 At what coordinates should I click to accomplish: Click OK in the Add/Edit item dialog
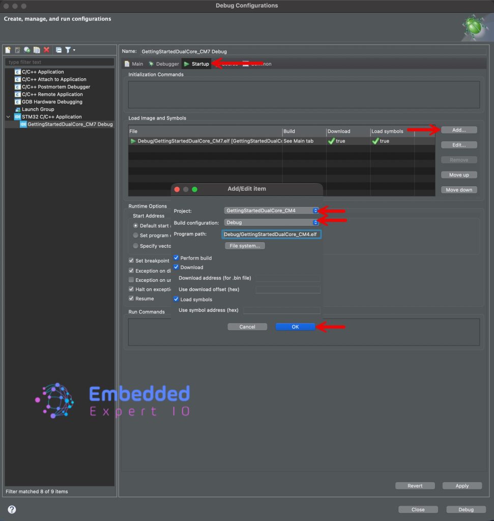pyautogui.click(x=295, y=327)
